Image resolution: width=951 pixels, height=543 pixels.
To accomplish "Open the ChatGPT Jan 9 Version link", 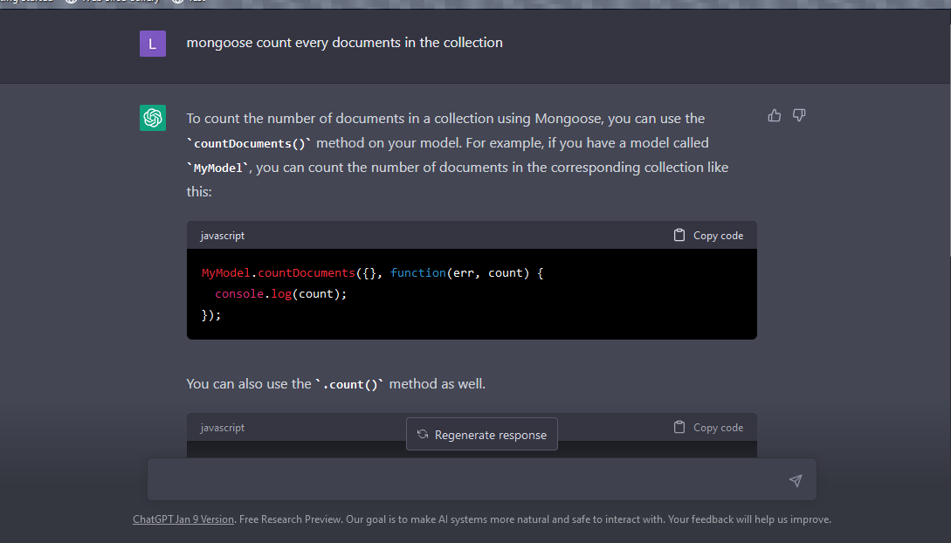I will [x=183, y=519].
